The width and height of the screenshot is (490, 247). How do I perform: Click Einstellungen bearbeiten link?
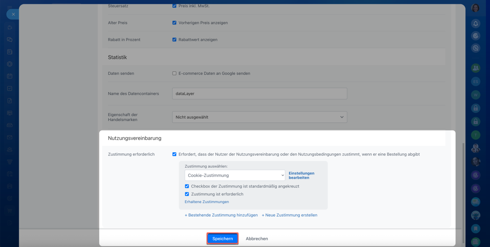(301, 175)
